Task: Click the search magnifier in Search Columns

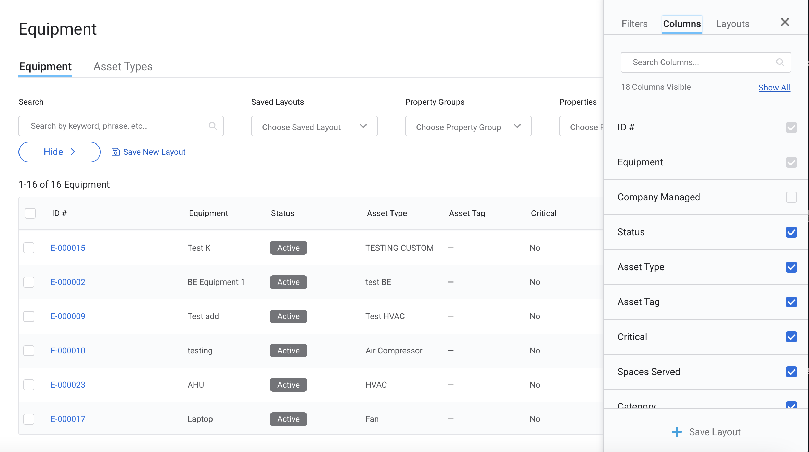Action: [x=780, y=62]
